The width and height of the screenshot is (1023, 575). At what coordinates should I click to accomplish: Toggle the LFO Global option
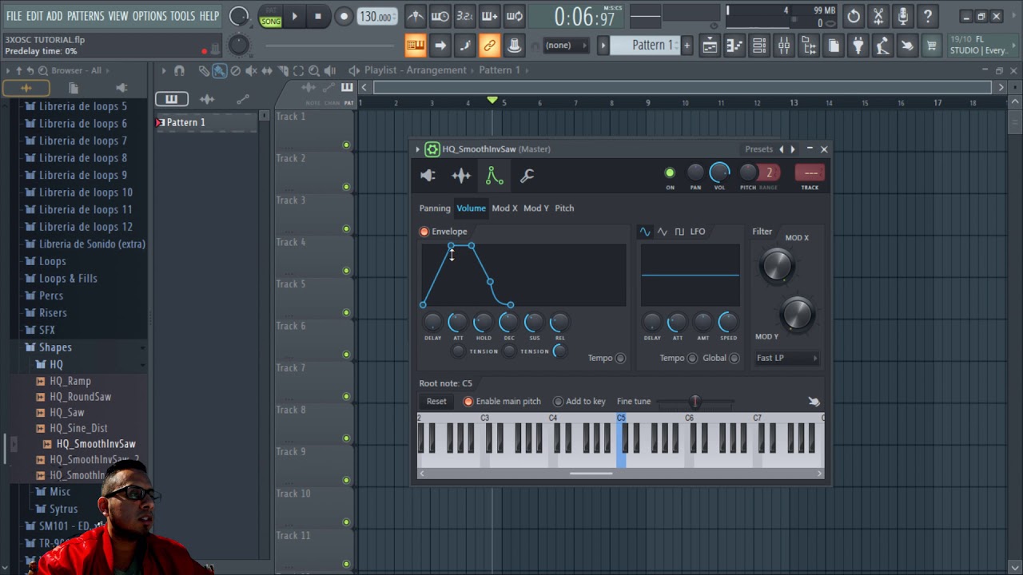tap(734, 358)
